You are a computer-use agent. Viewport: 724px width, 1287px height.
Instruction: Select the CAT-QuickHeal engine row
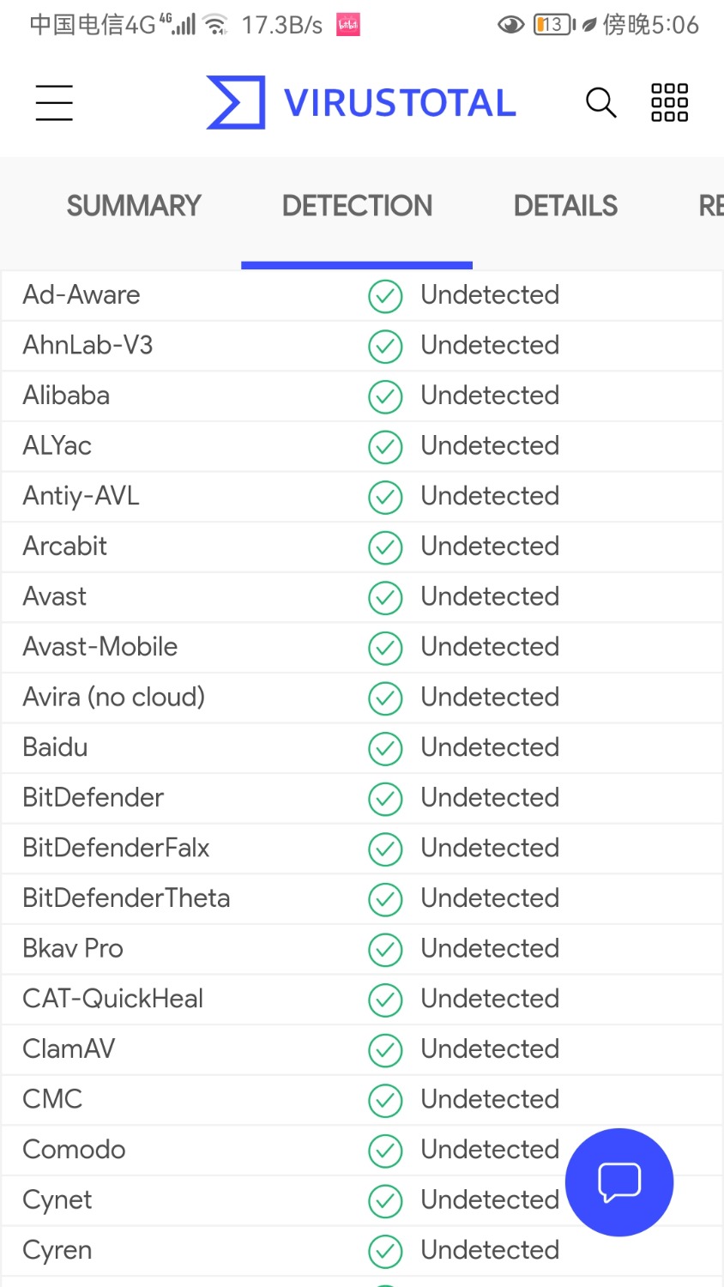[362, 999]
